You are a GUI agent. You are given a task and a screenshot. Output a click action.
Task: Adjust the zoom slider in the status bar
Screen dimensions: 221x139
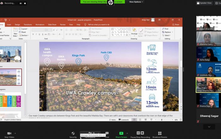(x=162, y=120)
